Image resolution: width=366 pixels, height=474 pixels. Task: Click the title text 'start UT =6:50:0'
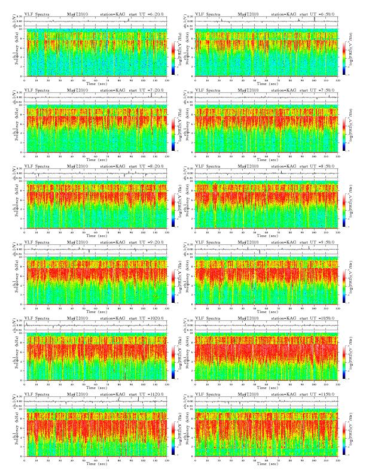click(x=317, y=14)
